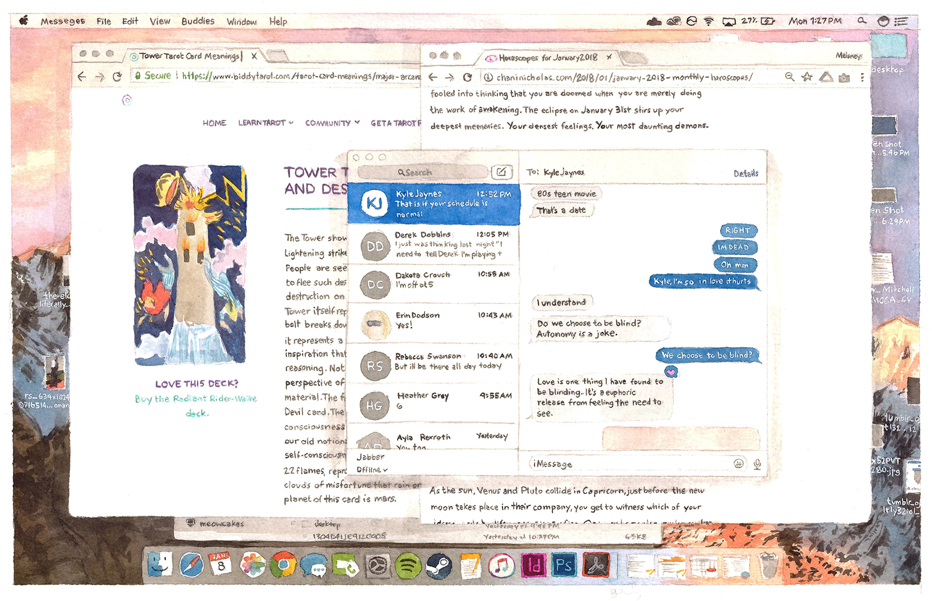Open Notification Center from menu bar
This screenshot has width=932, height=601.
[x=901, y=21]
